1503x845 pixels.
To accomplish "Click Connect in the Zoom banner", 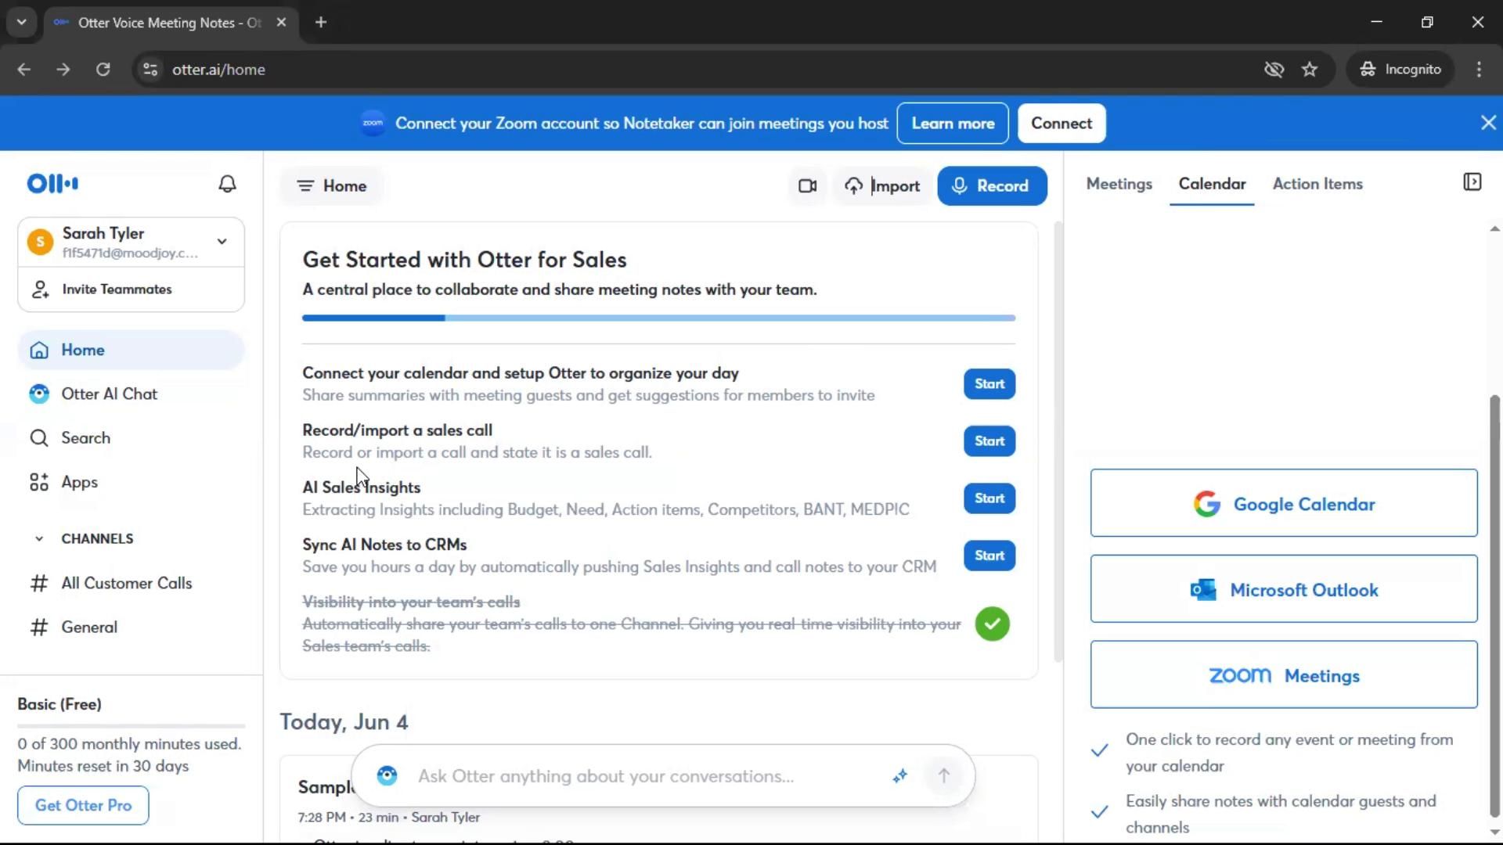I will pyautogui.click(x=1061, y=123).
